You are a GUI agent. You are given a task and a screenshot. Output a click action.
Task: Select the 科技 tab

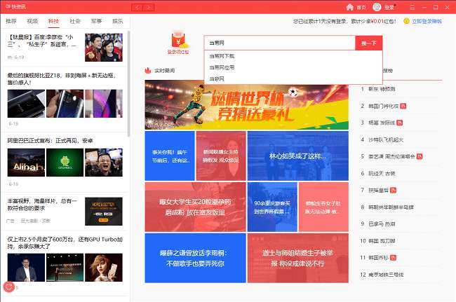point(54,21)
